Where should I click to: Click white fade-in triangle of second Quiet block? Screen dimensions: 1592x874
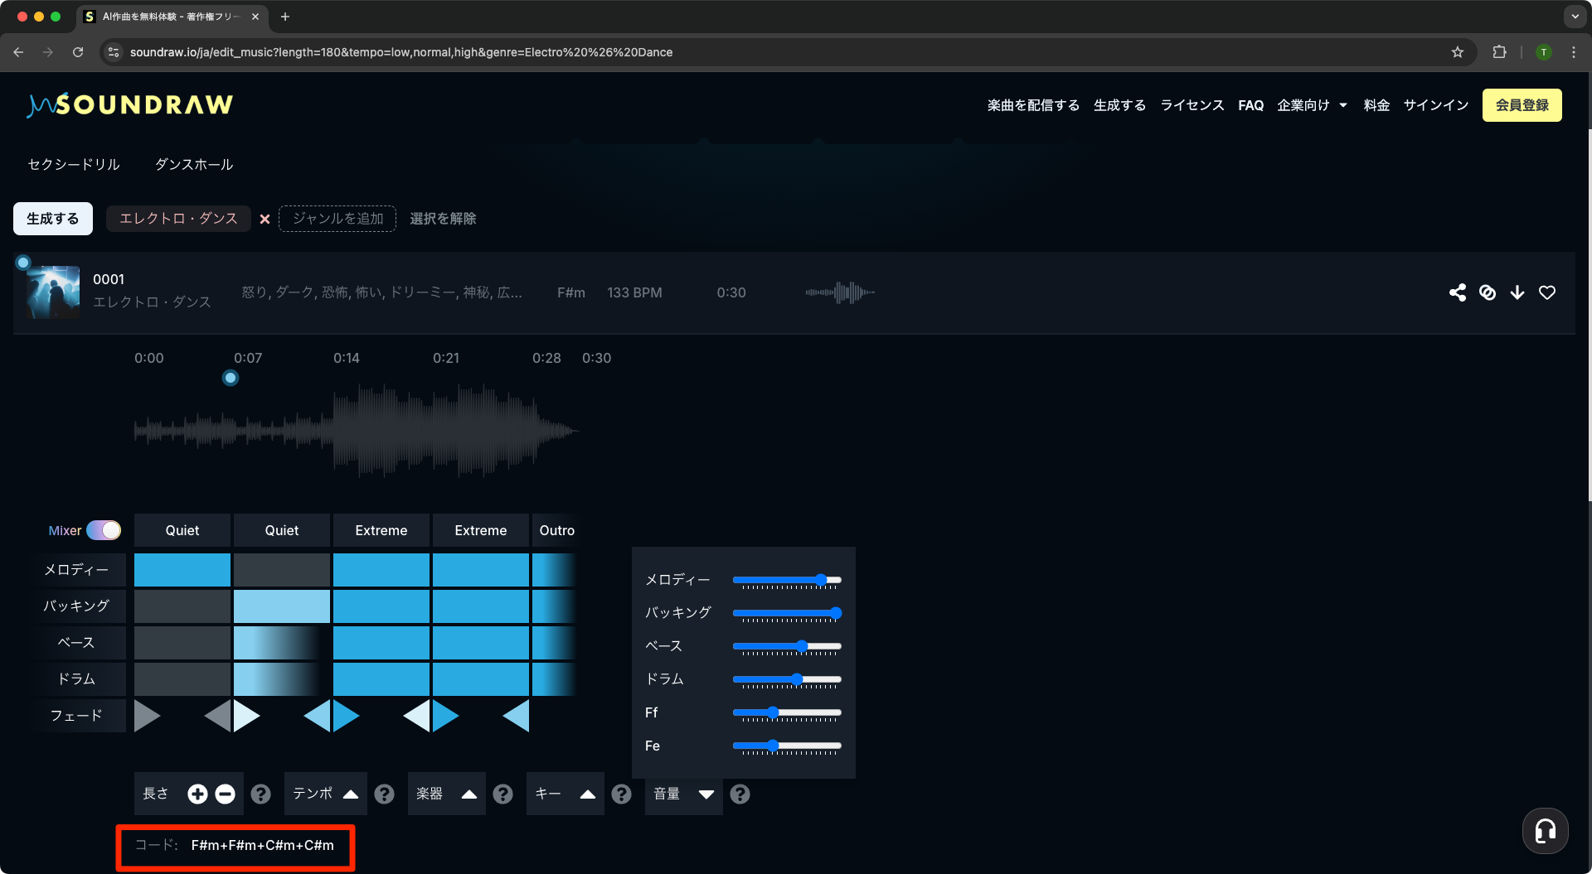246,716
